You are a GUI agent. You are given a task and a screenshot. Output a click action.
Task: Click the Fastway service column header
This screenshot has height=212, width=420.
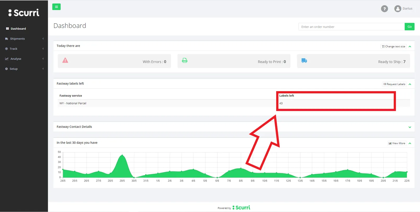click(x=71, y=96)
